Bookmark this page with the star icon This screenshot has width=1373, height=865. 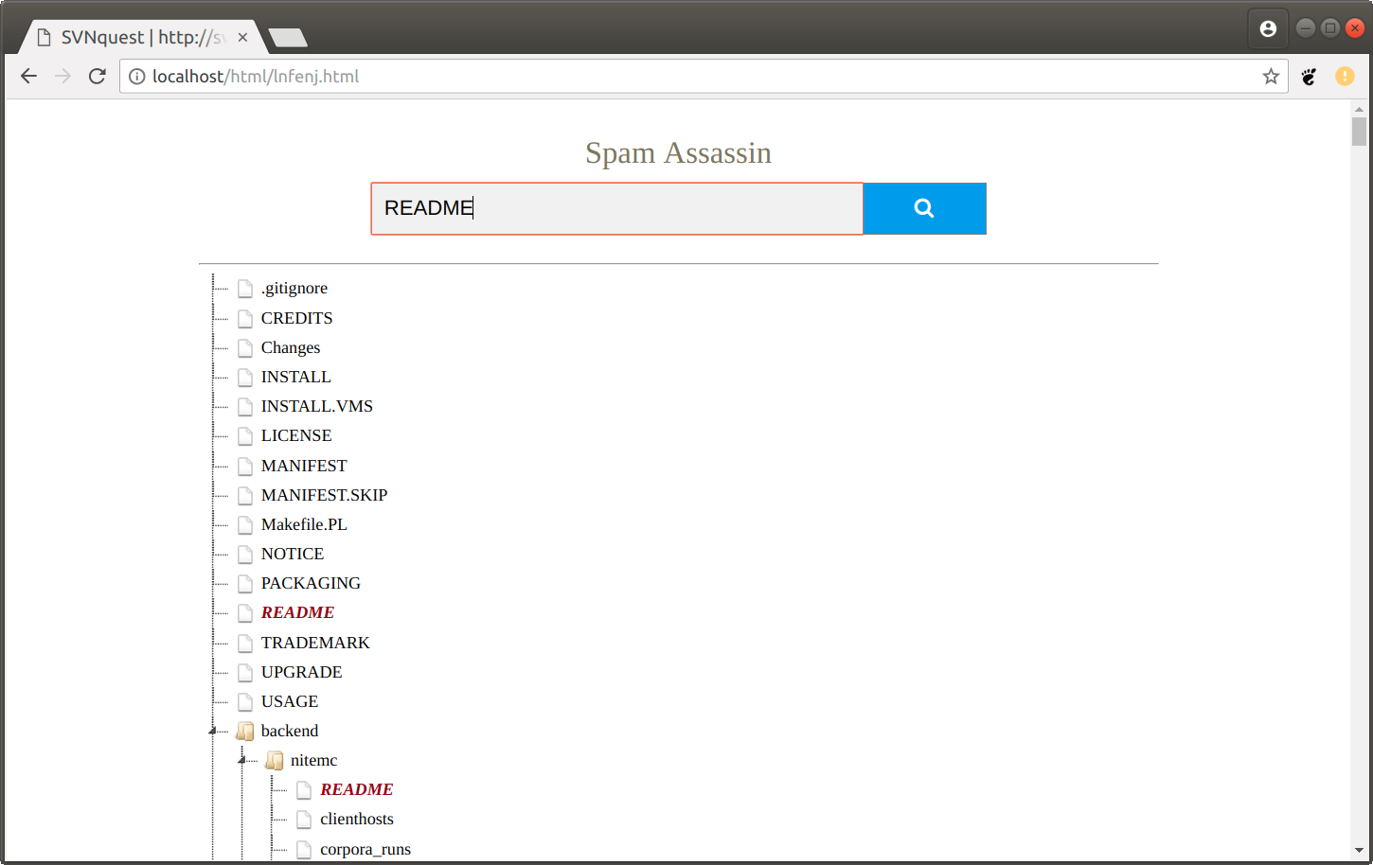coord(1271,77)
